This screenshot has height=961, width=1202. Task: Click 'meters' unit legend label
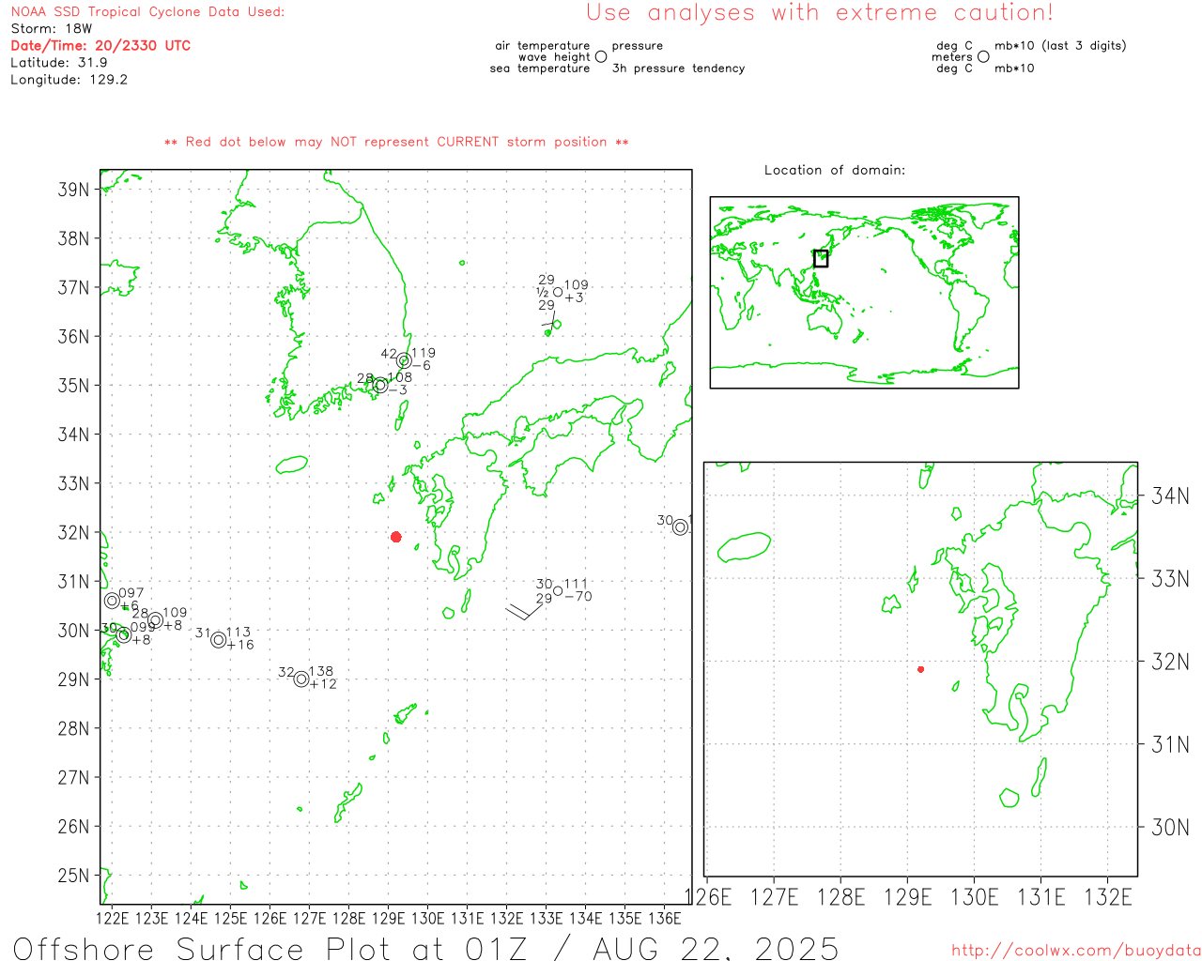click(952, 56)
